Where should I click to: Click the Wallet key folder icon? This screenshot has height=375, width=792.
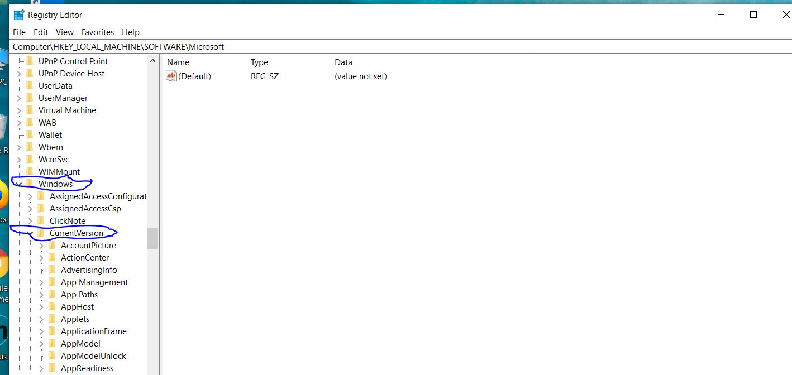(x=30, y=134)
